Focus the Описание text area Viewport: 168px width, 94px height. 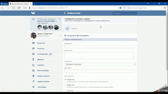tap(99, 55)
